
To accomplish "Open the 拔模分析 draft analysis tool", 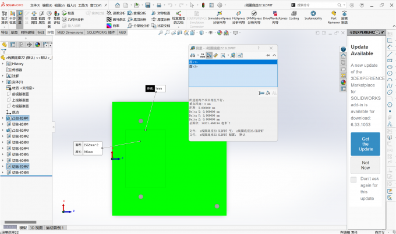I will (137, 13).
